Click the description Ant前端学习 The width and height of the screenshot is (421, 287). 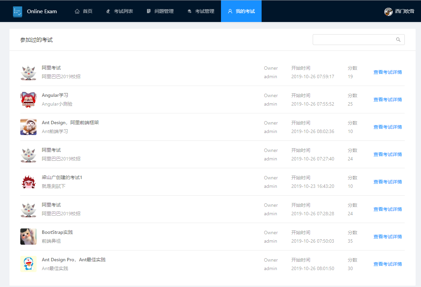coord(55,131)
